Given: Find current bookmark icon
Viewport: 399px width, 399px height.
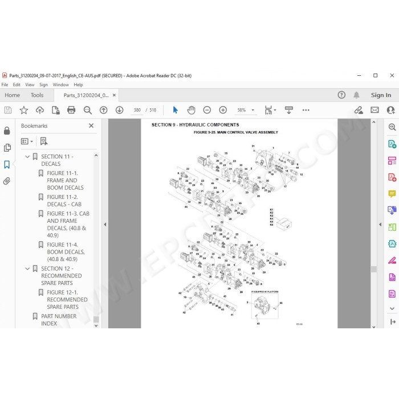Looking at the screenshot, I should tap(44, 141).
